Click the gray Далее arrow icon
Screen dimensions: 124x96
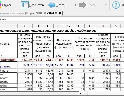pos(82,5)
